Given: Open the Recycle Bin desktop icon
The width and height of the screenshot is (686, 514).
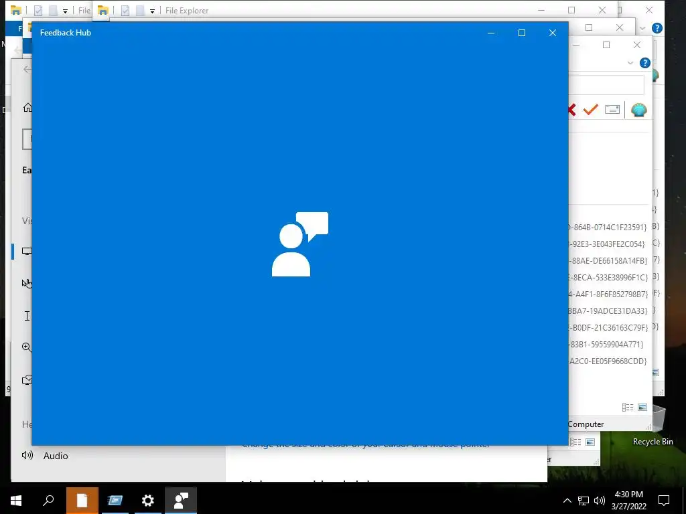Looking at the screenshot, I should pos(653,426).
